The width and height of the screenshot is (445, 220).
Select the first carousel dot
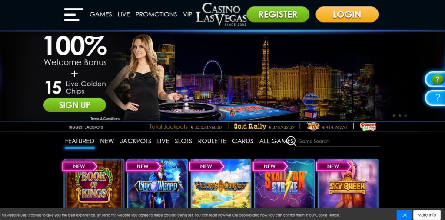coord(394,116)
